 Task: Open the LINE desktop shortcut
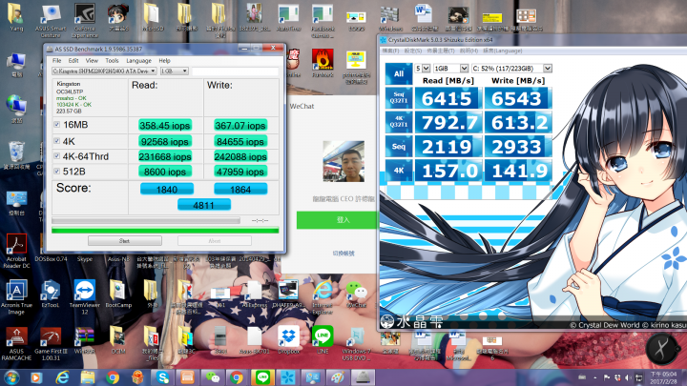(x=323, y=340)
